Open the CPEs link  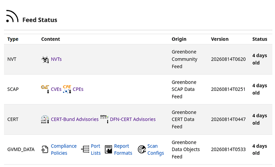(x=78, y=89)
